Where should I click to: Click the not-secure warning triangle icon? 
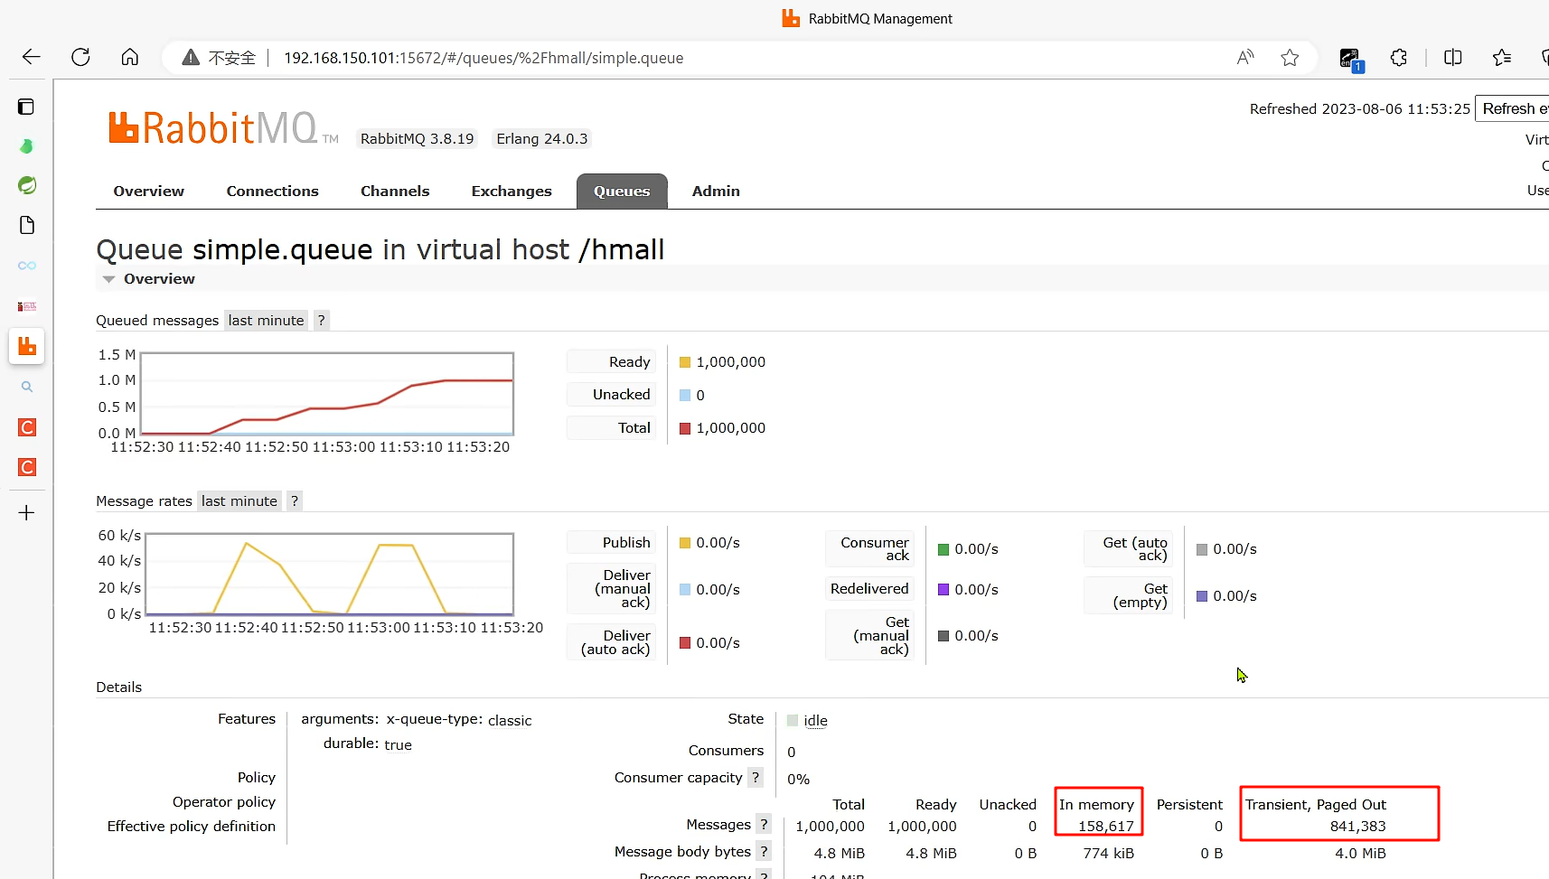pyautogui.click(x=191, y=58)
